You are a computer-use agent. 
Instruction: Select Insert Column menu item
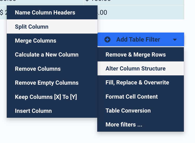pos(52,111)
